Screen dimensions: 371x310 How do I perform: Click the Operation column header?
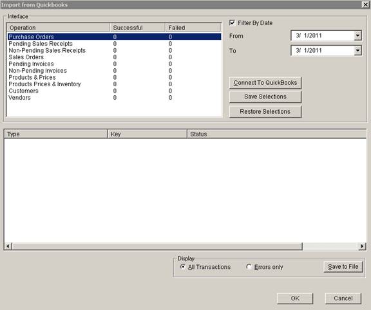tap(58, 28)
